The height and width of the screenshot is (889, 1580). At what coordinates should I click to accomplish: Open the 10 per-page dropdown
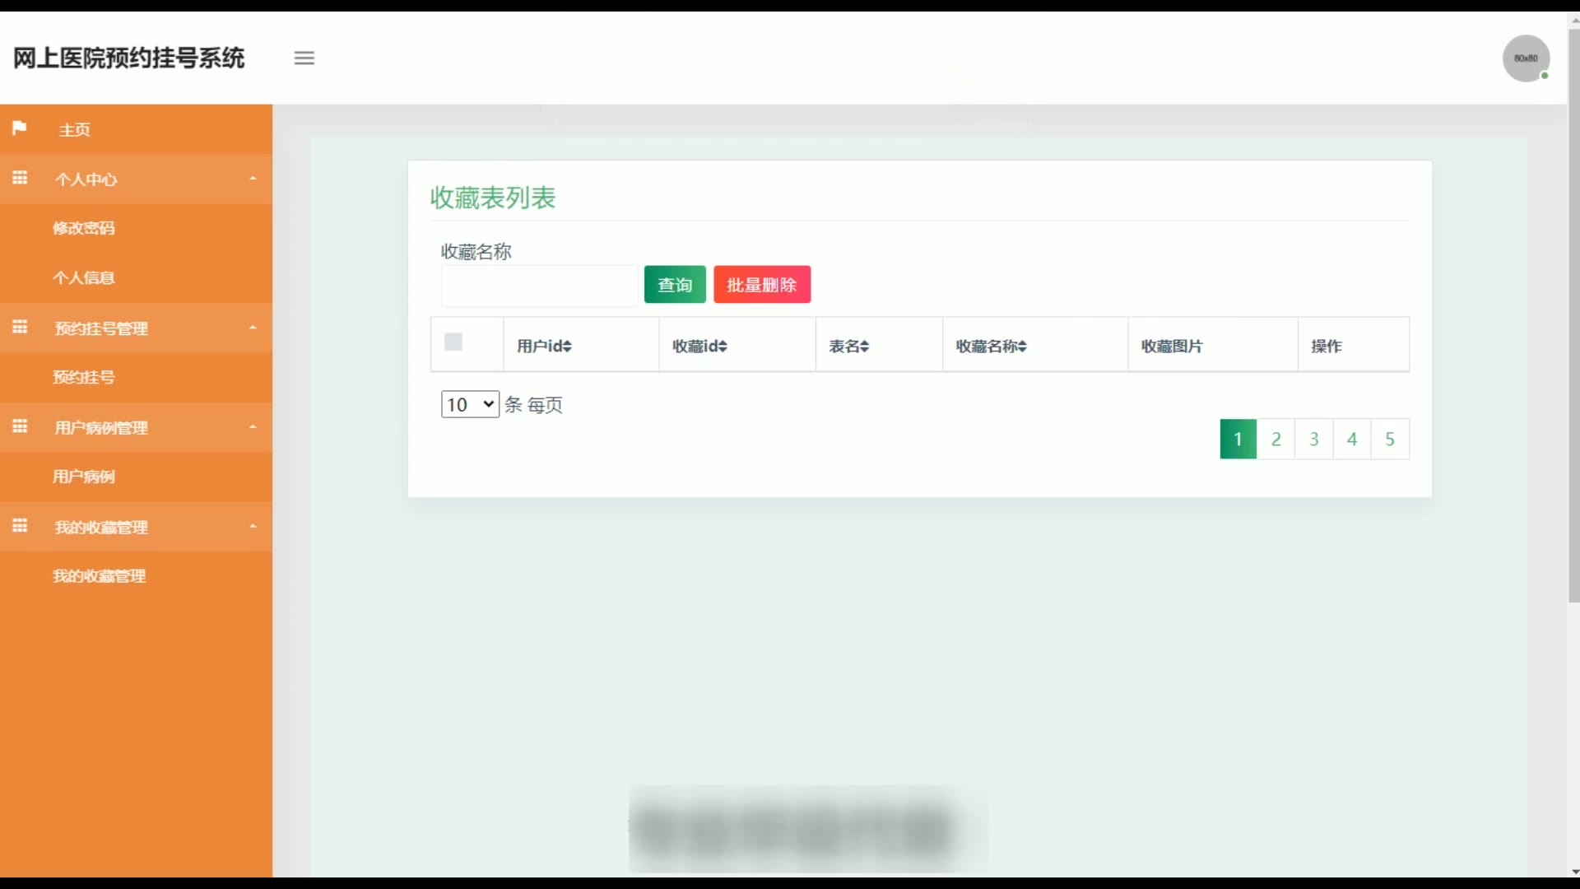click(x=470, y=404)
